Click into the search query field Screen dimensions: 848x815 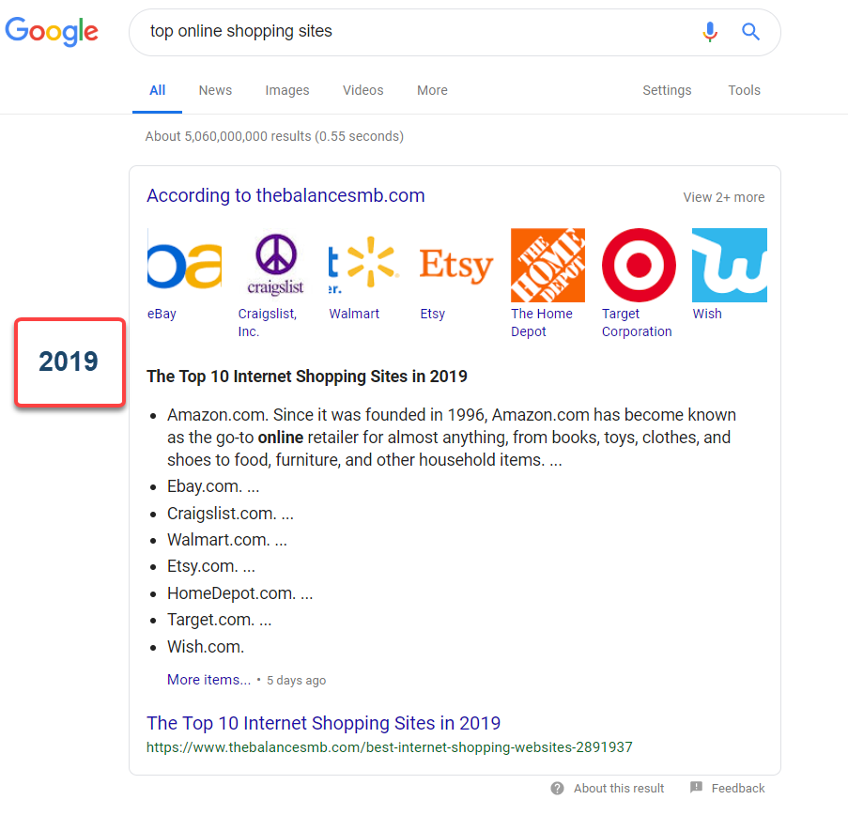coord(413,32)
